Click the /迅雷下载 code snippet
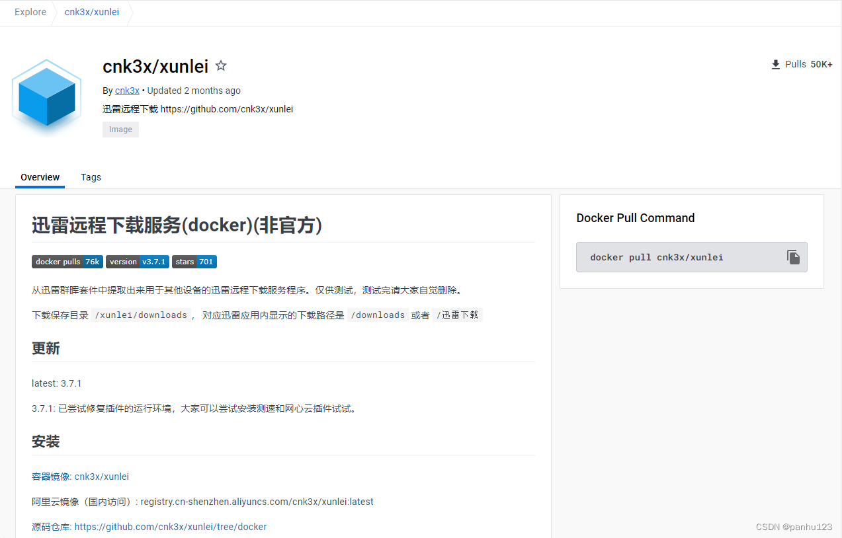This screenshot has width=842, height=538. 458,315
